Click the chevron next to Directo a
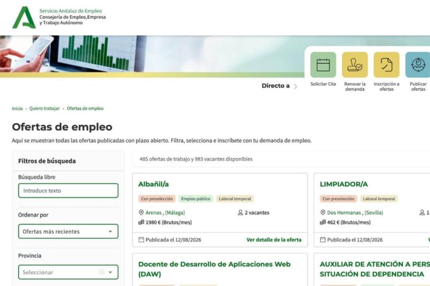The image size is (430, 286). 295,86
